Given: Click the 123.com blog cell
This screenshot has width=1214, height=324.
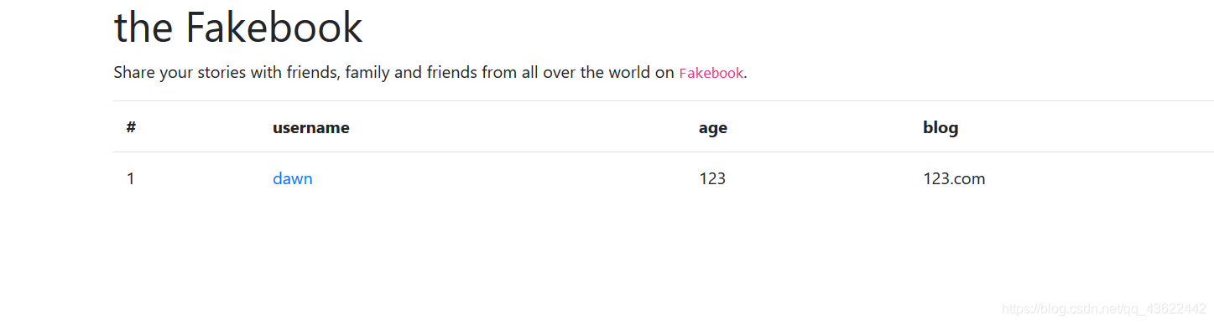Looking at the screenshot, I should click(x=954, y=178).
